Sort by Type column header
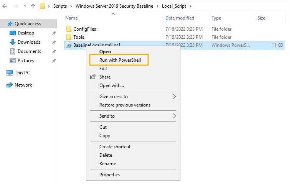This screenshot has width=289, height=187. [216, 18]
